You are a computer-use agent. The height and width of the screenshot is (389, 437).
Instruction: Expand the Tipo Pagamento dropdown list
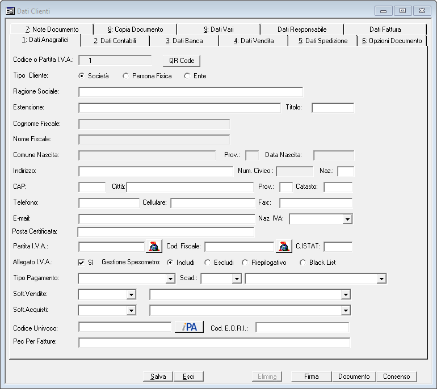[170, 278]
